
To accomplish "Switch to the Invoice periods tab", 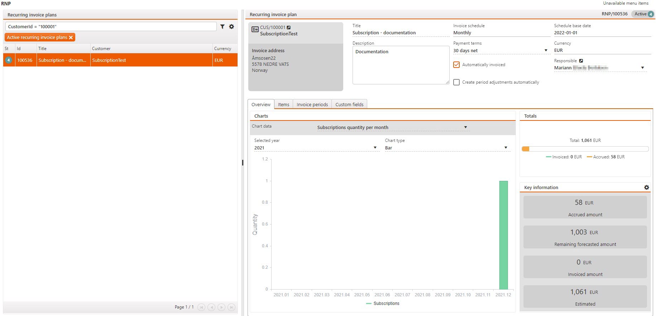I will (312, 104).
